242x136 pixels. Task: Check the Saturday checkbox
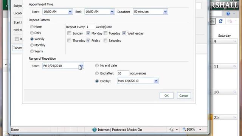(x=105, y=40)
